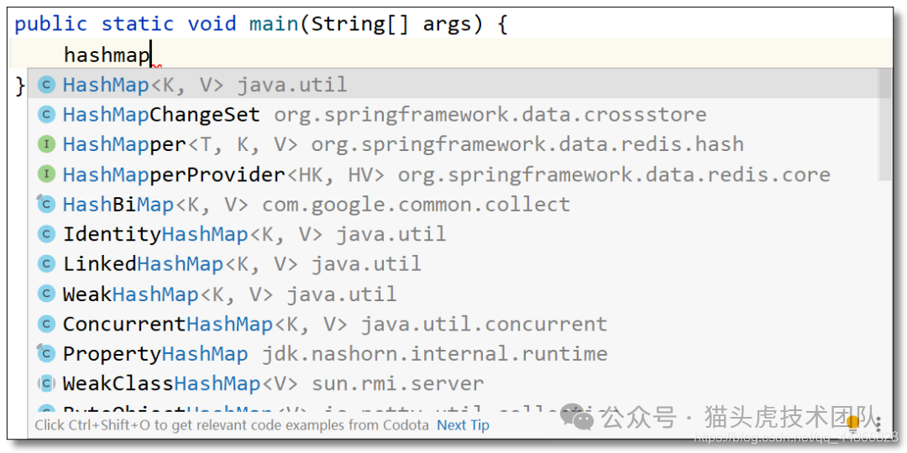The image size is (907, 453).
Task: Click the class icon beside HashMap<K, V>
Action: [x=45, y=85]
